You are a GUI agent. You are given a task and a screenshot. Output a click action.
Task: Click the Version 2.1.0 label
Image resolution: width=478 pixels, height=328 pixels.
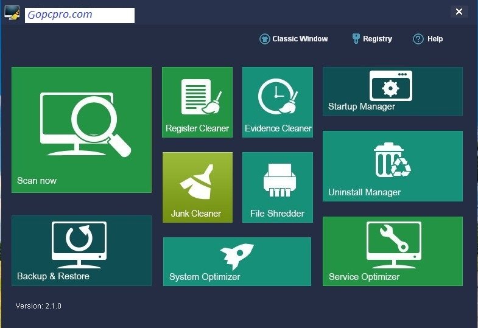coord(38,305)
